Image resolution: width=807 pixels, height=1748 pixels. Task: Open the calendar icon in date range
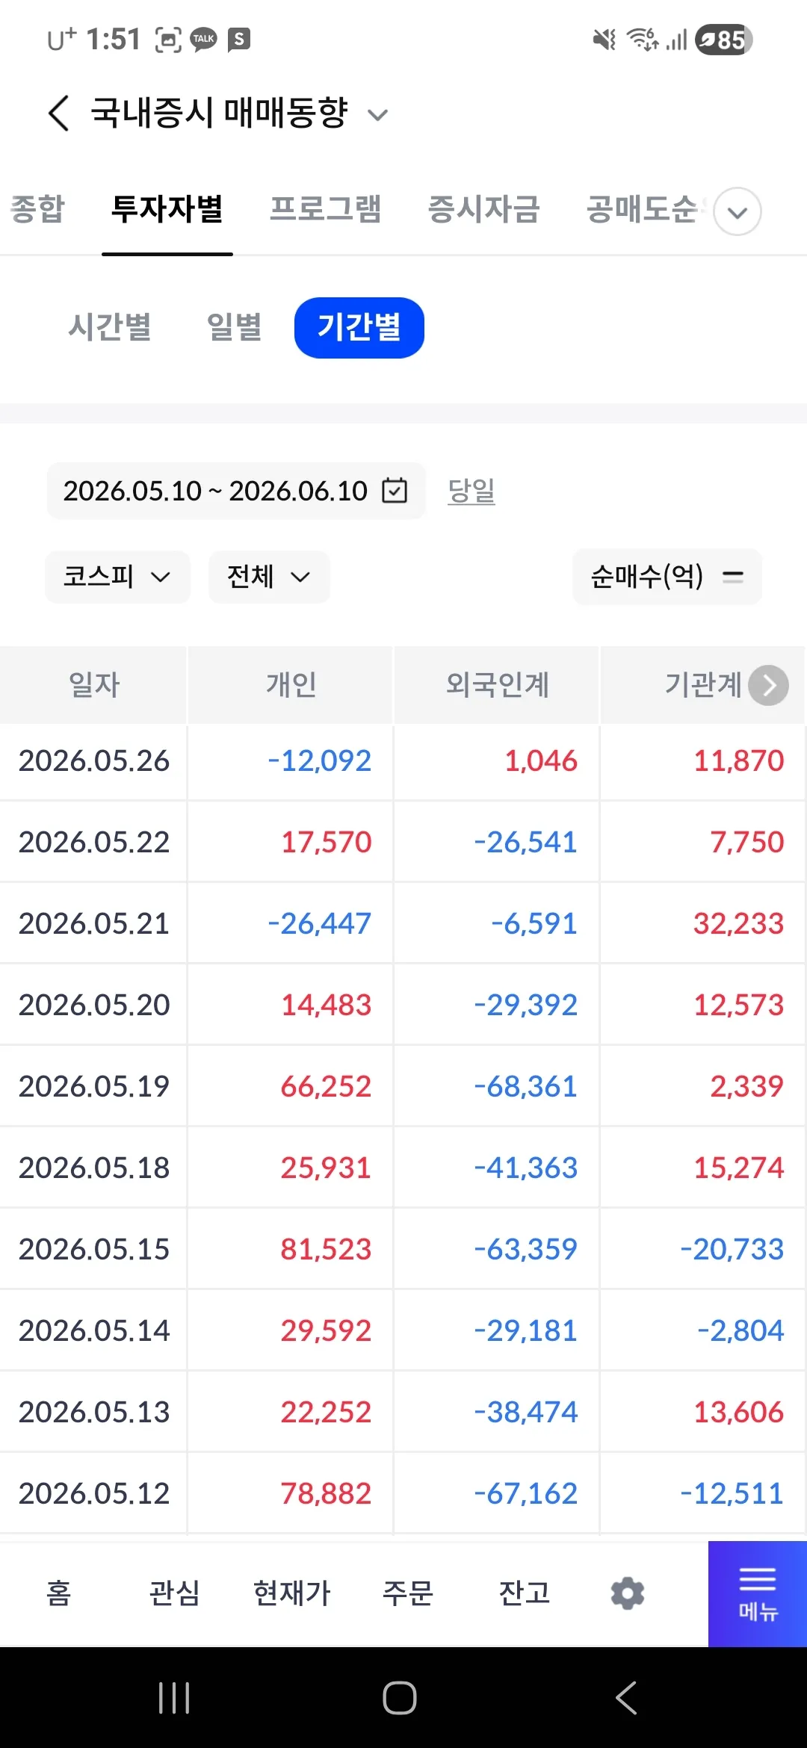point(395,491)
